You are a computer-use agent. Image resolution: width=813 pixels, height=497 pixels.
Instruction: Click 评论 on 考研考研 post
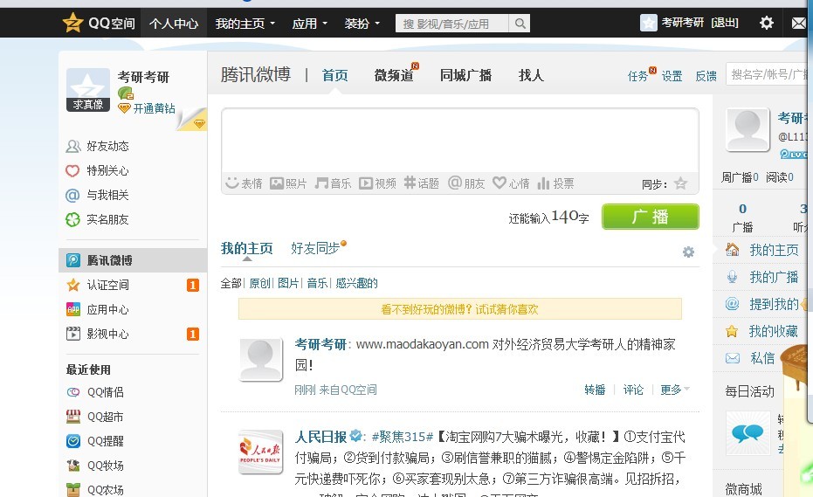[x=633, y=390]
